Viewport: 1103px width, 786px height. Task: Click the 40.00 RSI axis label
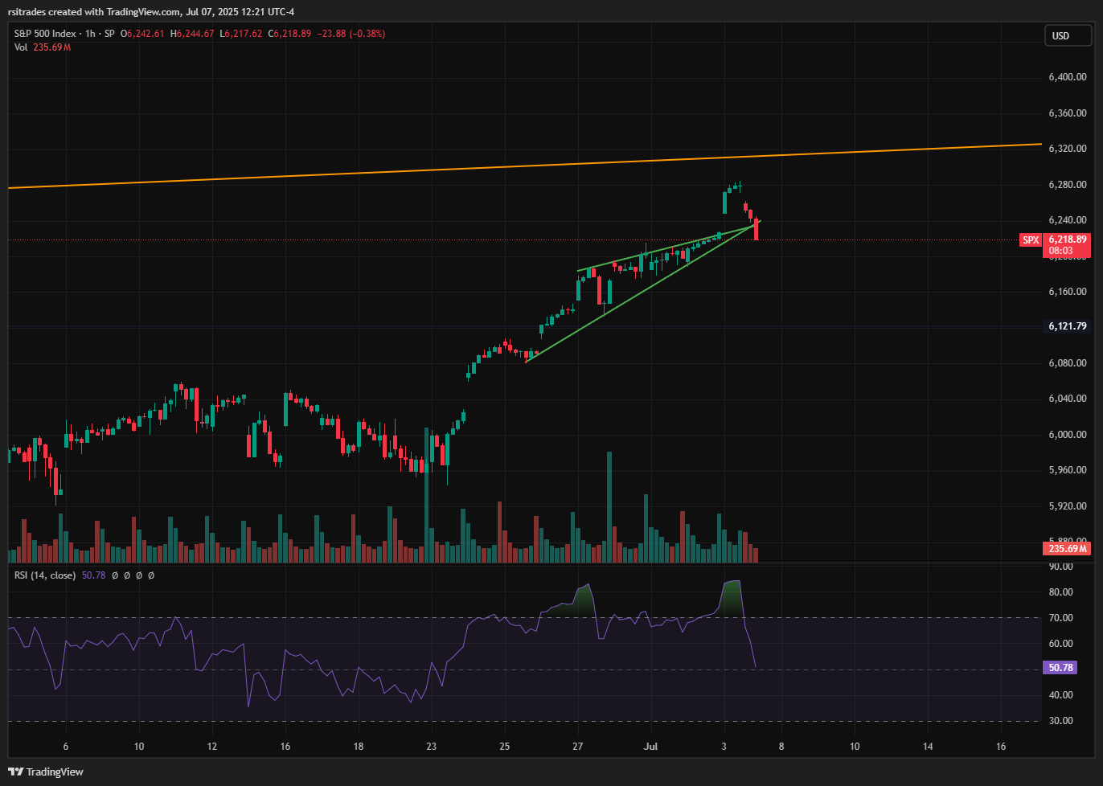pyautogui.click(x=1061, y=695)
